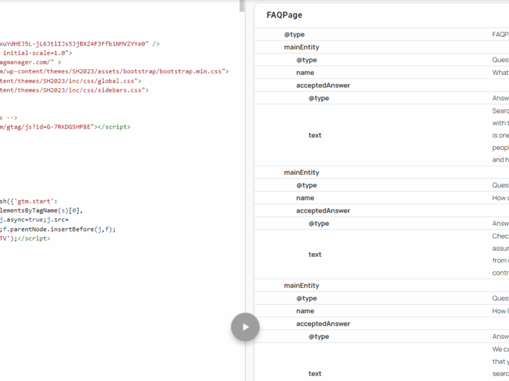Click the orange comment line ending with -->
The width and height of the screenshot is (509, 381).
[x=9, y=117]
